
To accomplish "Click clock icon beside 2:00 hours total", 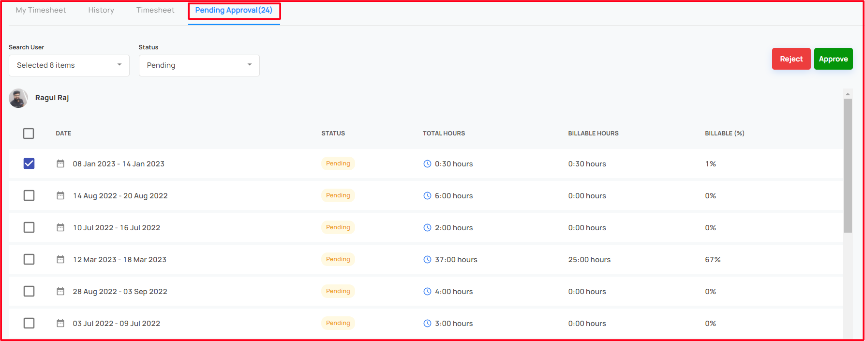I will pyautogui.click(x=427, y=227).
